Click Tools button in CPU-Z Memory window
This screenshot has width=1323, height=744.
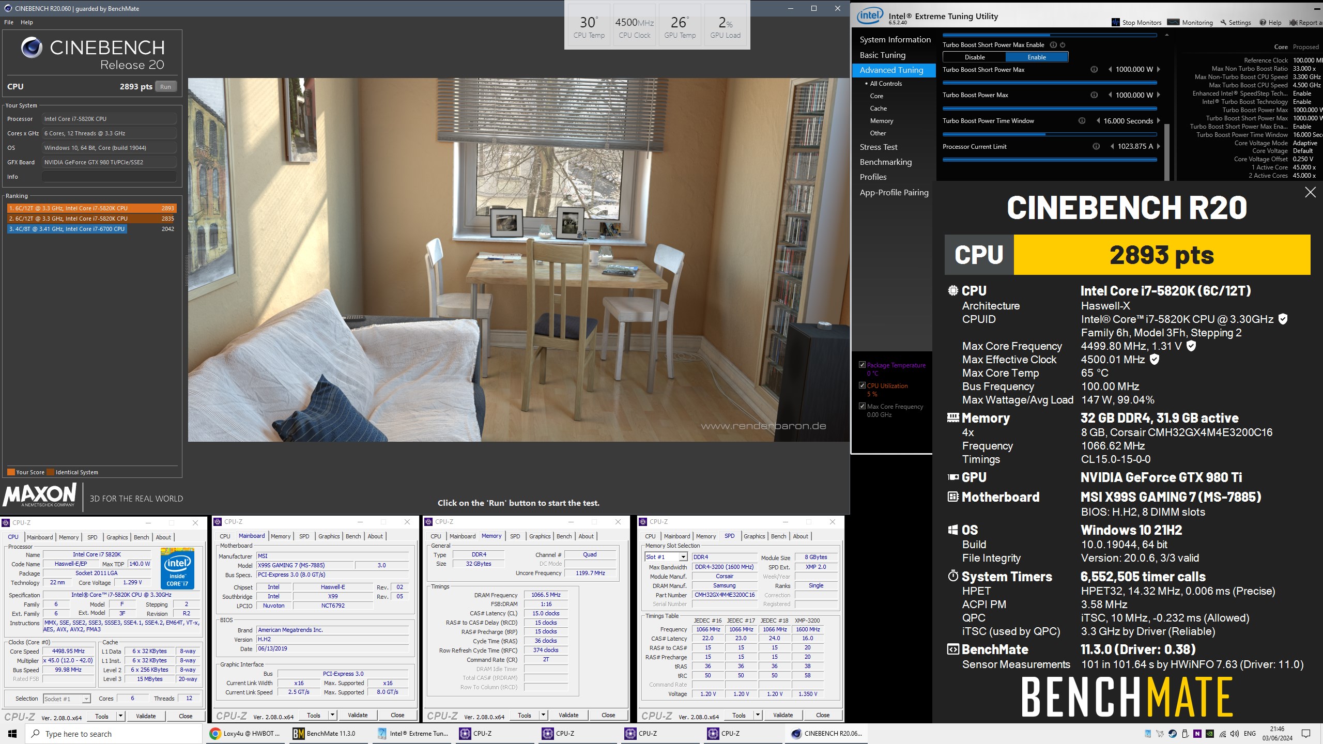point(524,716)
